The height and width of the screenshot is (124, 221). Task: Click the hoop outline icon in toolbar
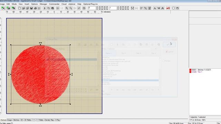[84, 8]
